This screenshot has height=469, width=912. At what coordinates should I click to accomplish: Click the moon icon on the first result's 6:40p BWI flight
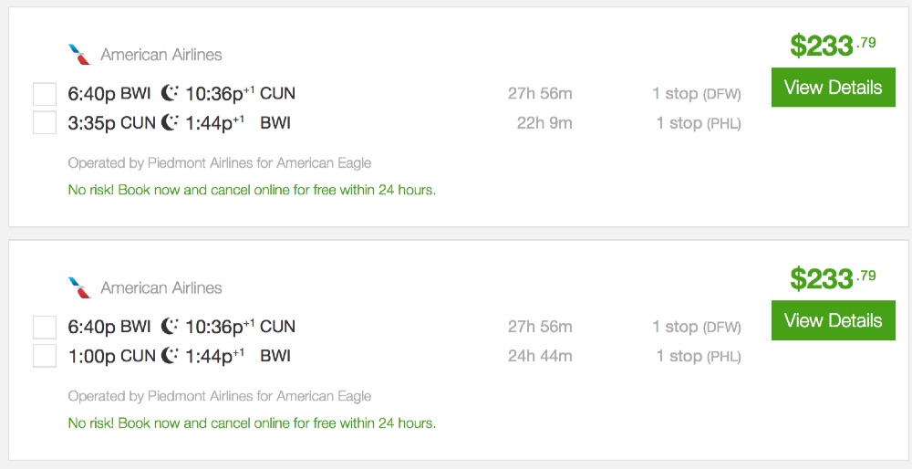tap(170, 93)
